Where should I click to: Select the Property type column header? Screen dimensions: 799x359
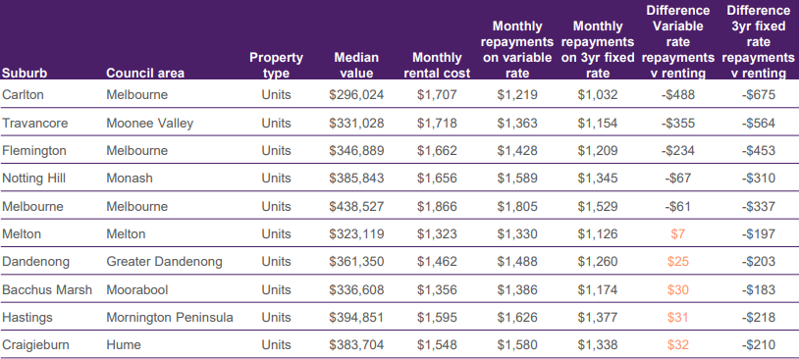tap(276, 65)
